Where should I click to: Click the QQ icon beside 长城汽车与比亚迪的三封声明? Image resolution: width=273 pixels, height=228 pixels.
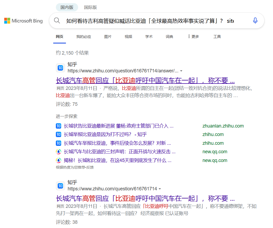point(59,152)
